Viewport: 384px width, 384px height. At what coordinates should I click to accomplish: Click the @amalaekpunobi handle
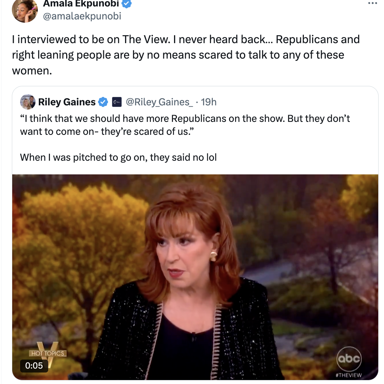click(82, 16)
